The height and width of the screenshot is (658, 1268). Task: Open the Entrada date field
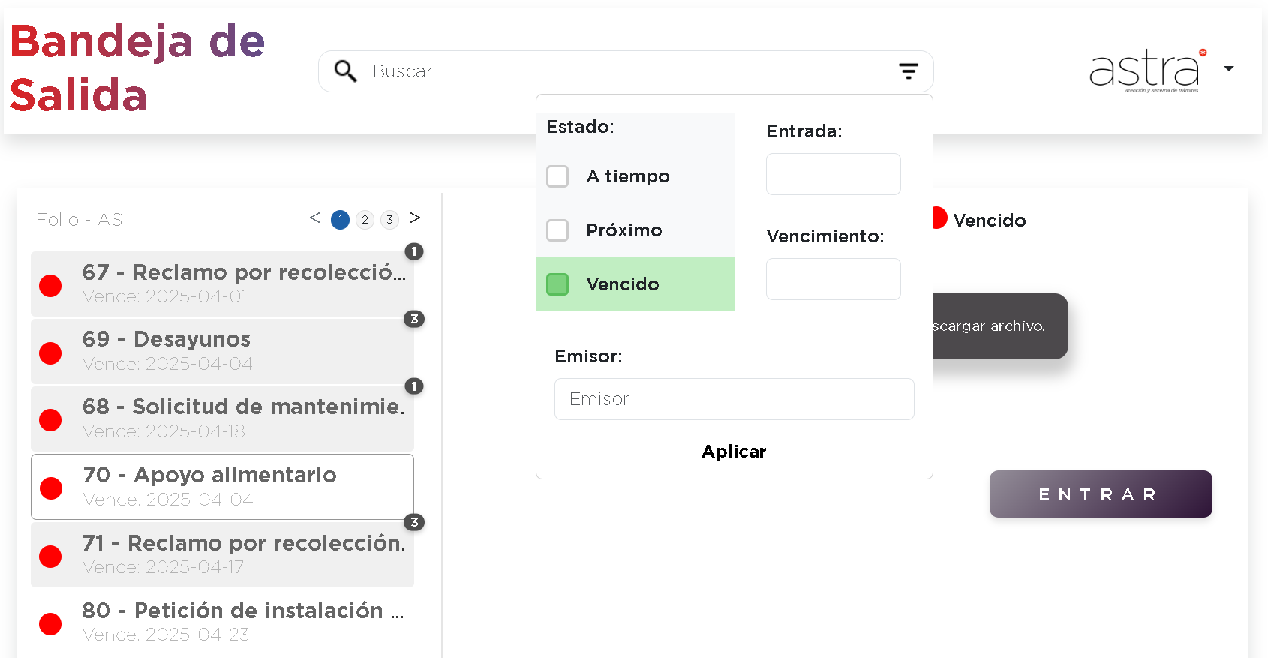click(x=833, y=174)
